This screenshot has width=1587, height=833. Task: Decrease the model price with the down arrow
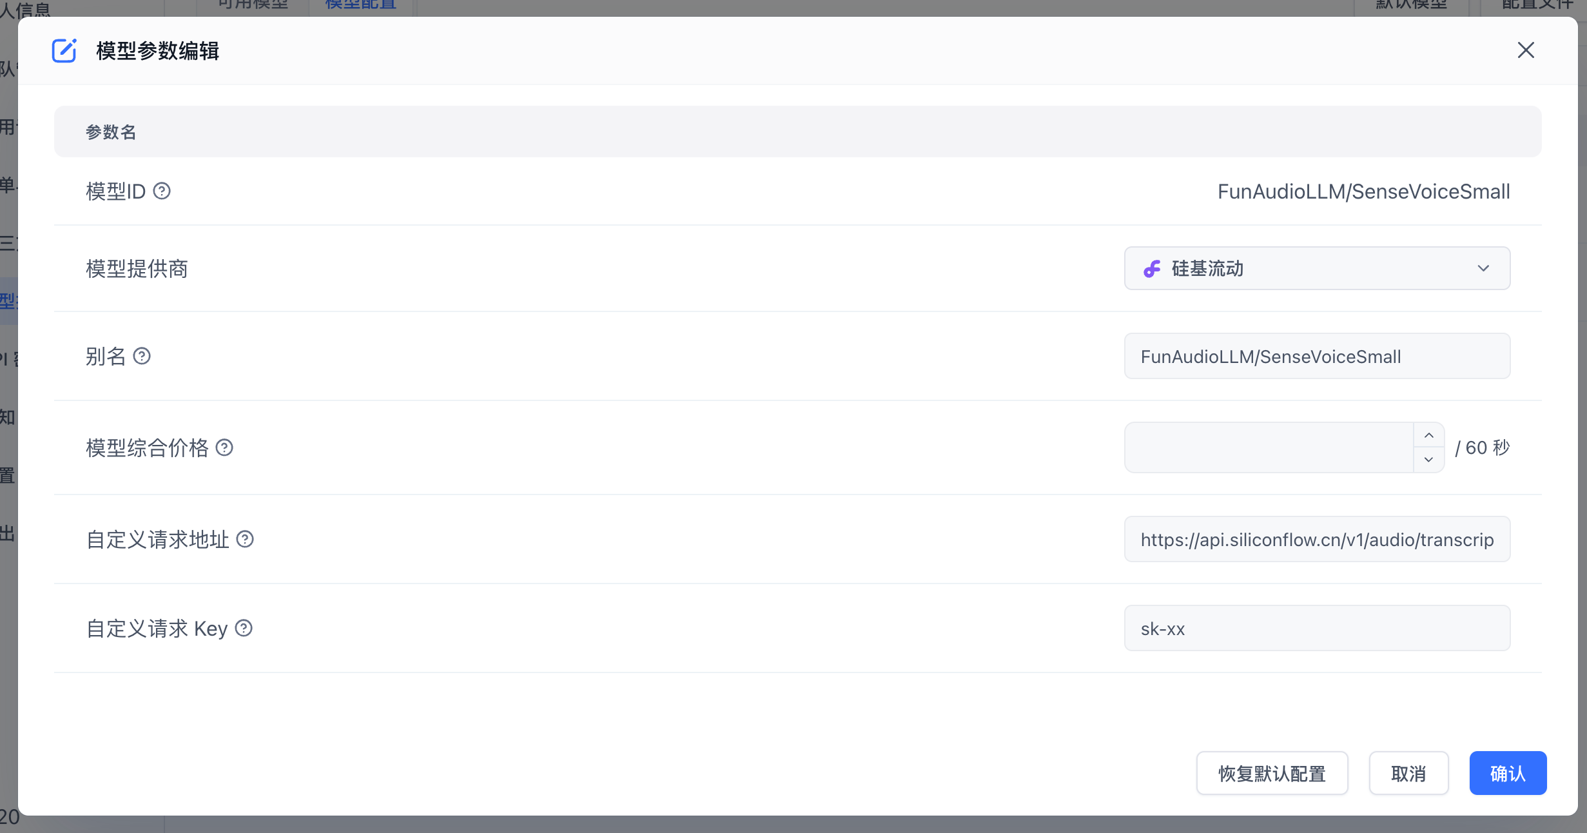(1428, 460)
